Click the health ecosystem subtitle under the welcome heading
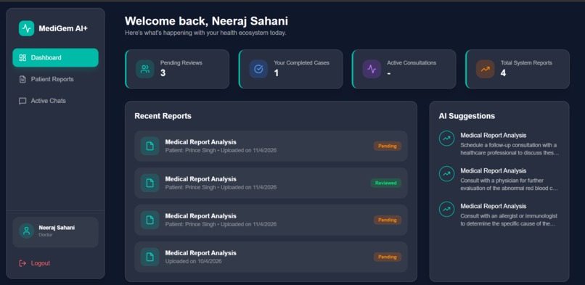585x285 pixels. (205, 33)
